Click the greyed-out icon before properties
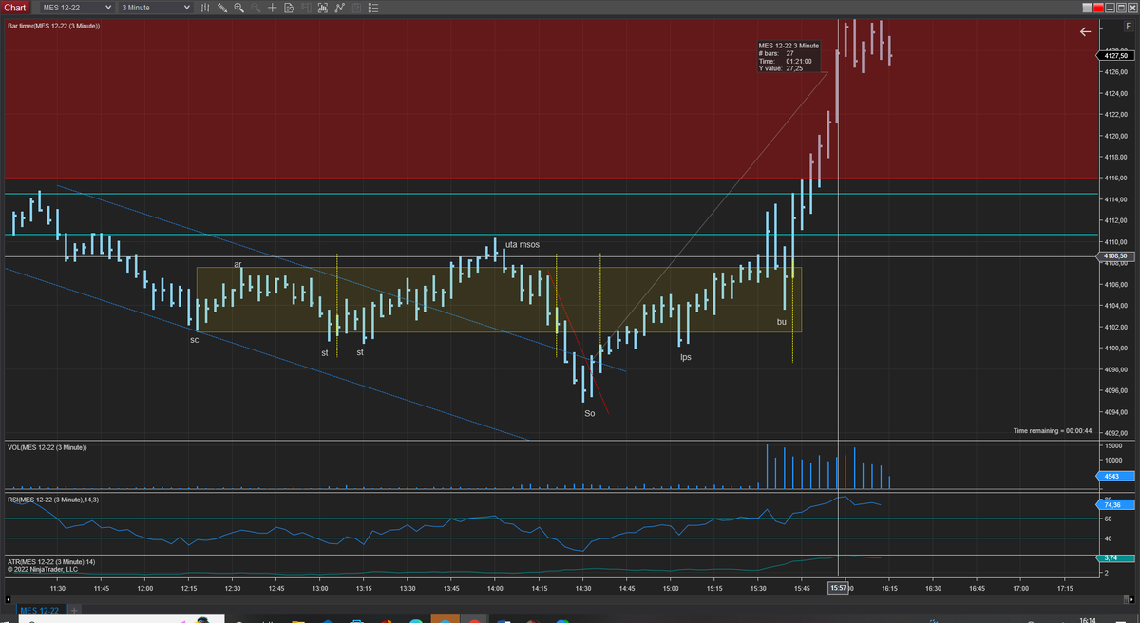The height and width of the screenshot is (623, 1140). click(x=356, y=8)
